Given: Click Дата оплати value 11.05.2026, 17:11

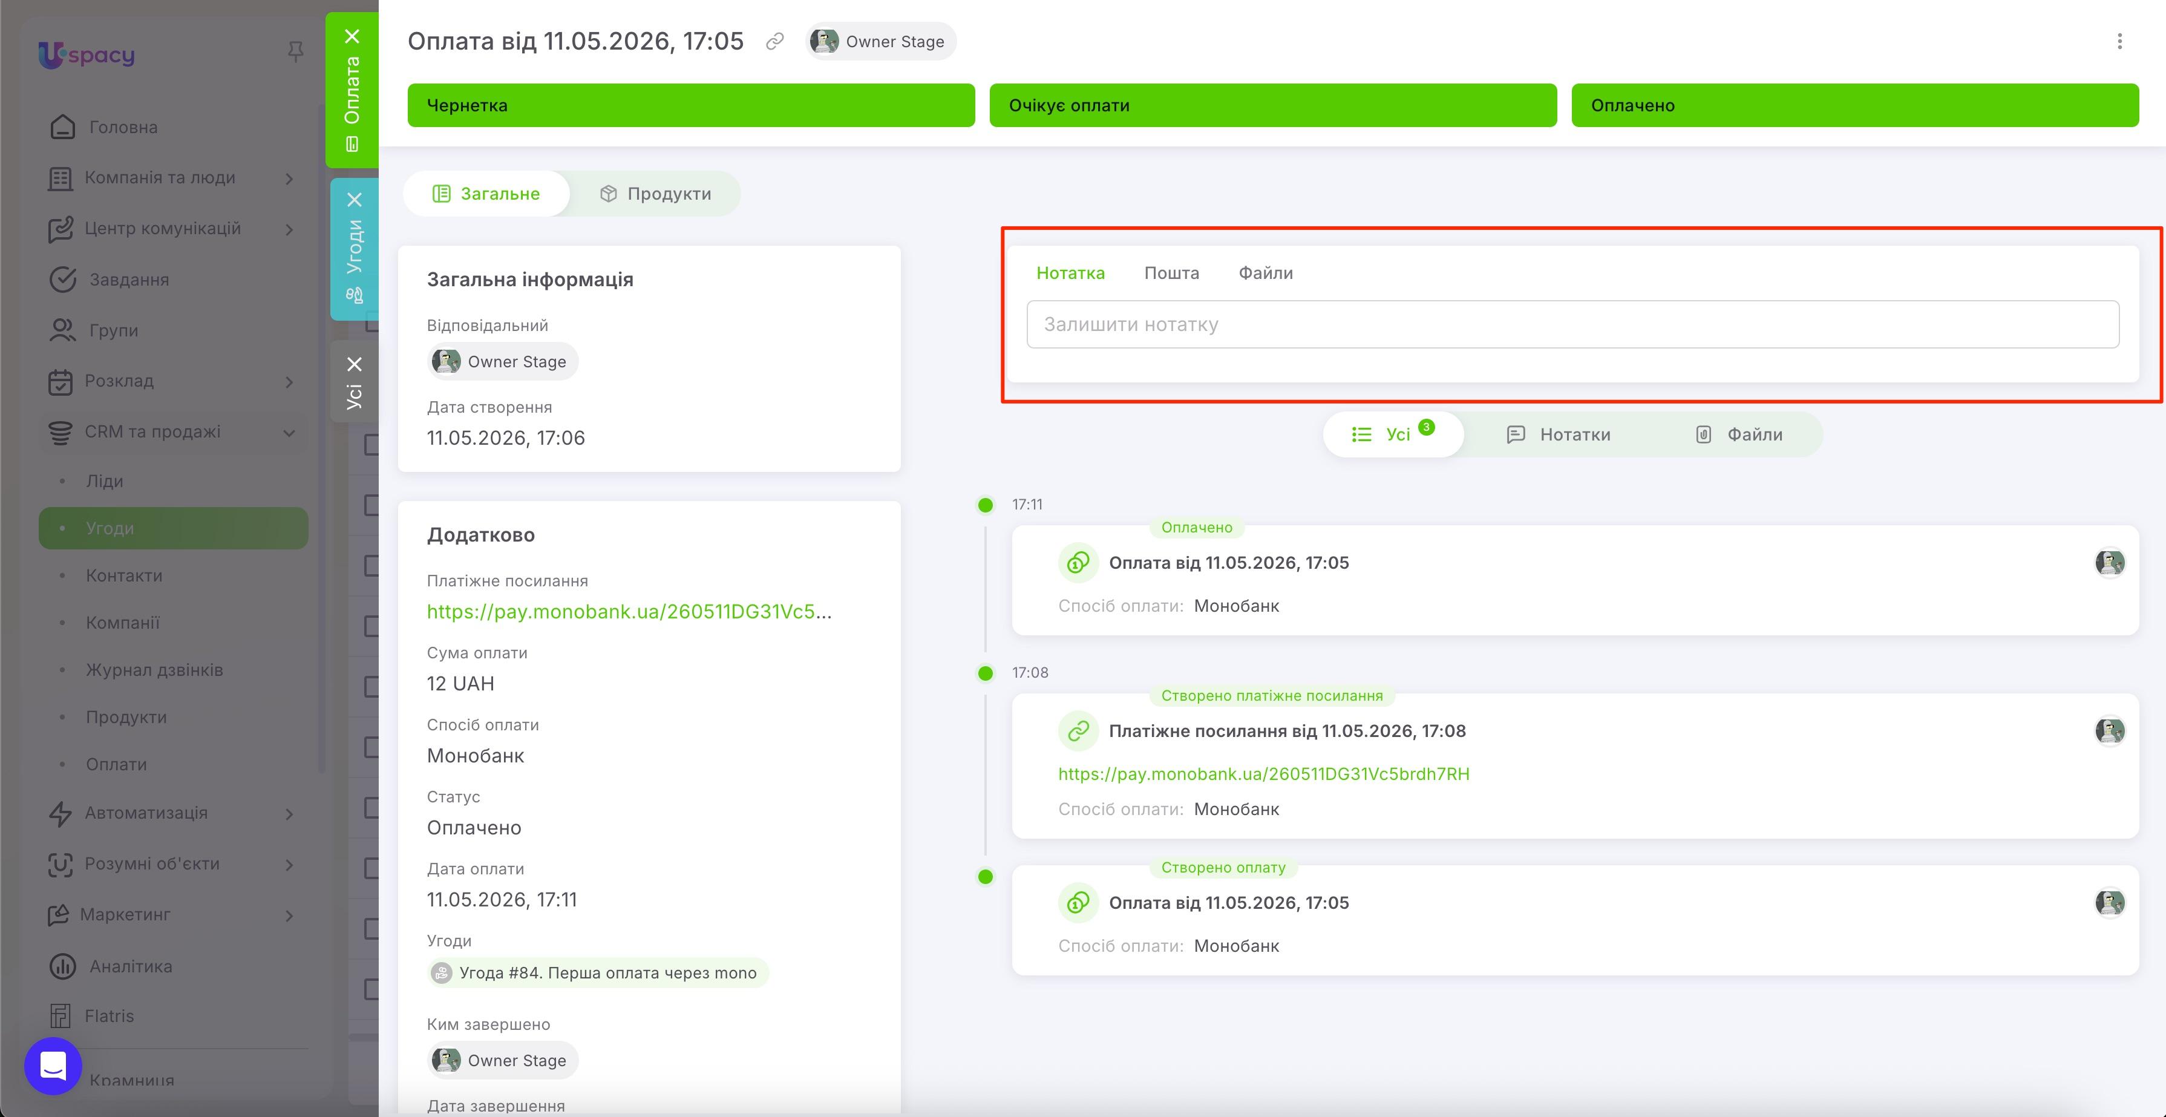Looking at the screenshot, I should point(502,899).
